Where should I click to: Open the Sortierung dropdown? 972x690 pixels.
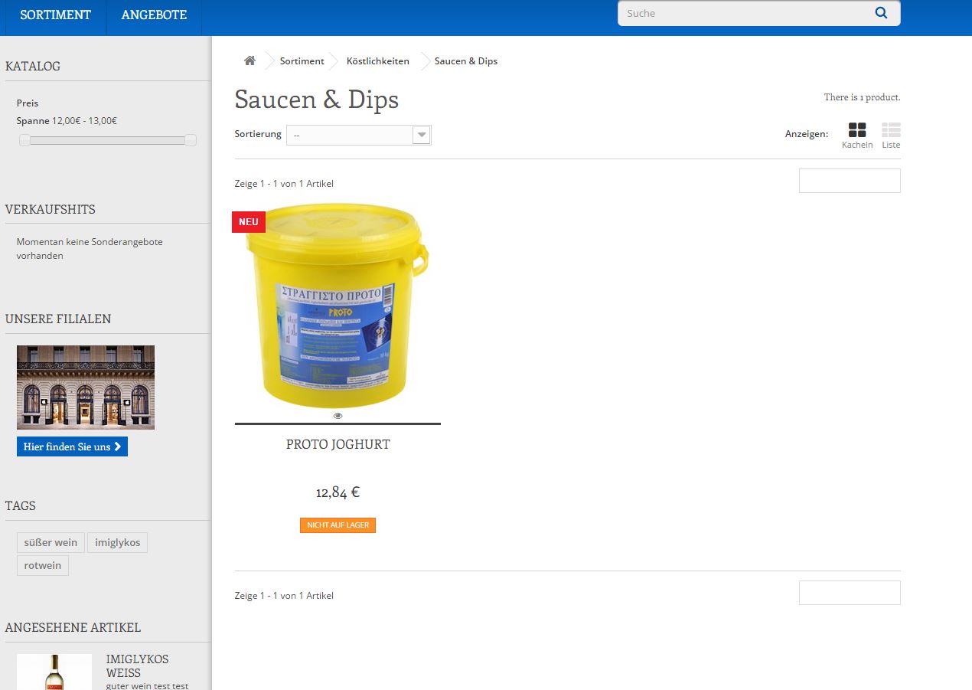coord(359,135)
